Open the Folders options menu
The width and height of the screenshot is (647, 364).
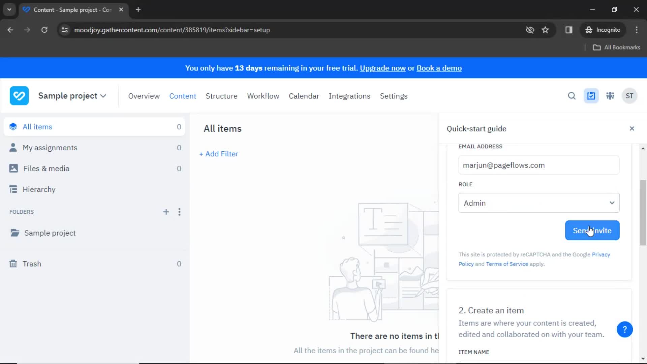(x=180, y=212)
